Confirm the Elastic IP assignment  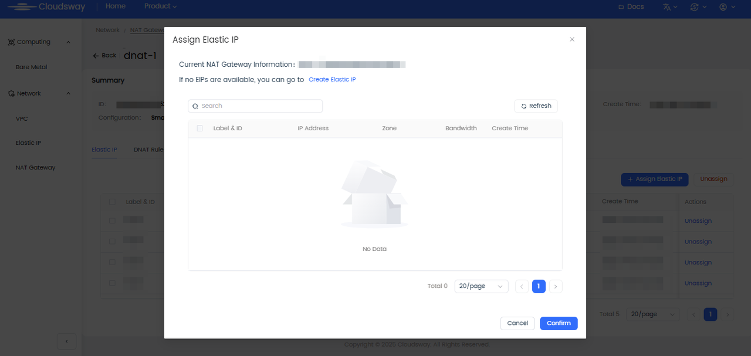pos(558,323)
